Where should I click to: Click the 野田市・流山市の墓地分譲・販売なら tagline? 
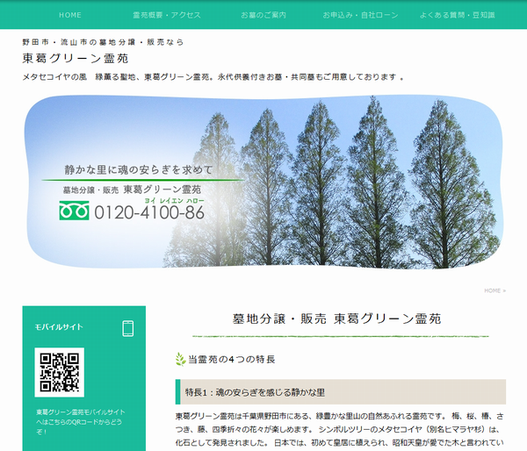[x=103, y=42]
